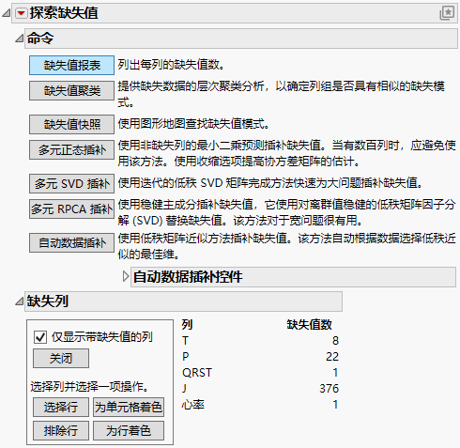Click the 缺失值报表 button
460x448 pixels.
[x=71, y=65]
